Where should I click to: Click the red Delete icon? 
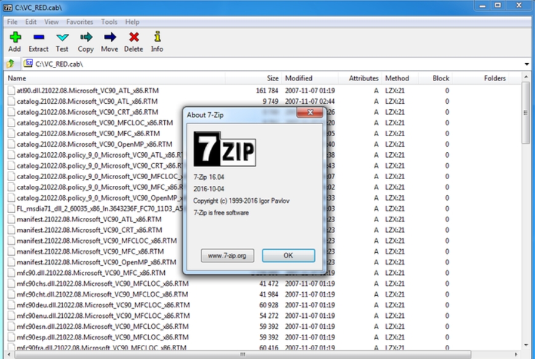[134, 37]
